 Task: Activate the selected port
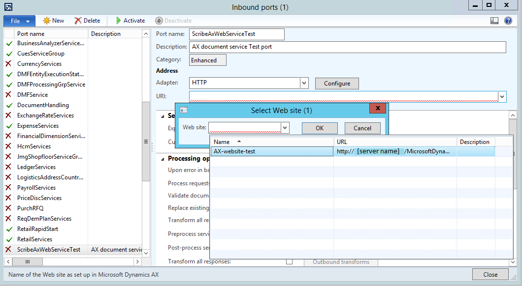130,21
